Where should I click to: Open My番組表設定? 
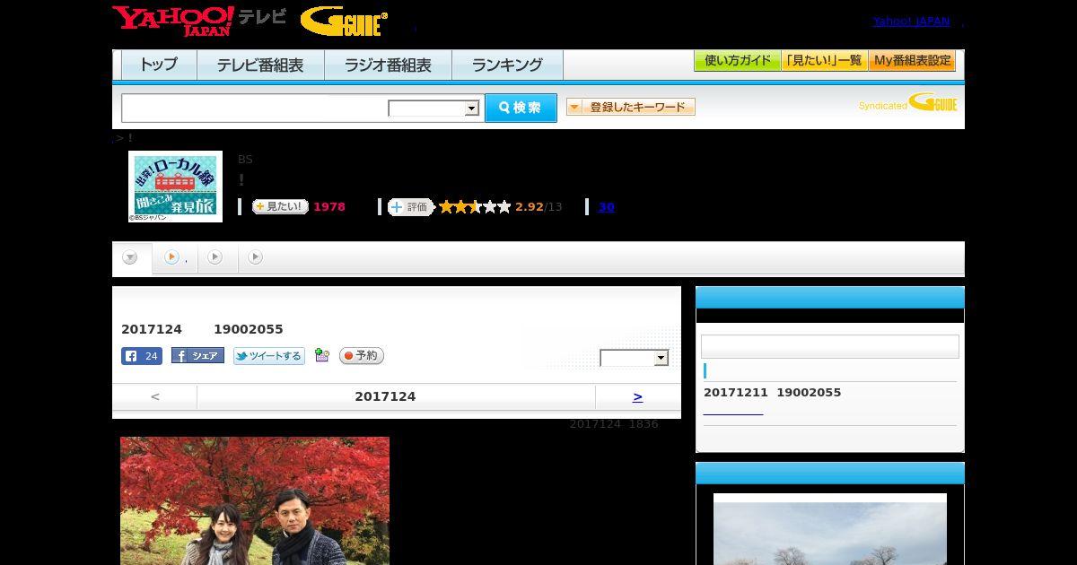(x=912, y=61)
